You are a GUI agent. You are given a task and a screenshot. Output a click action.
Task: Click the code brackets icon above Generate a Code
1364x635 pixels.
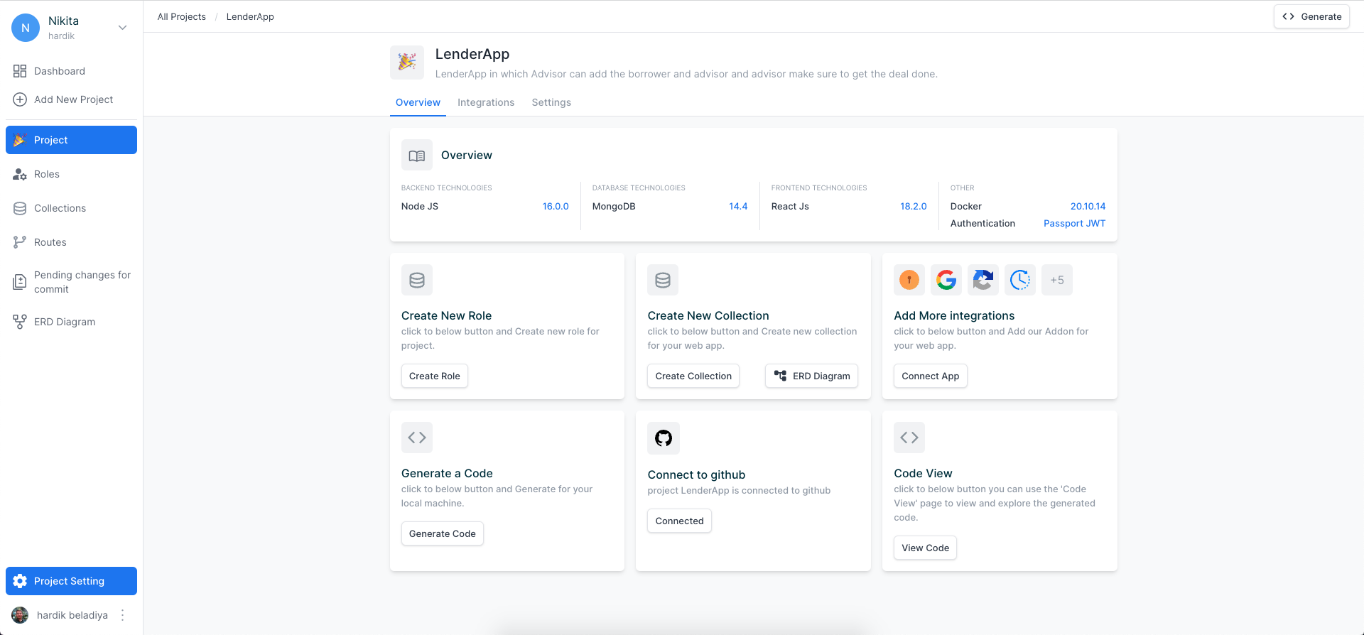point(417,438)
